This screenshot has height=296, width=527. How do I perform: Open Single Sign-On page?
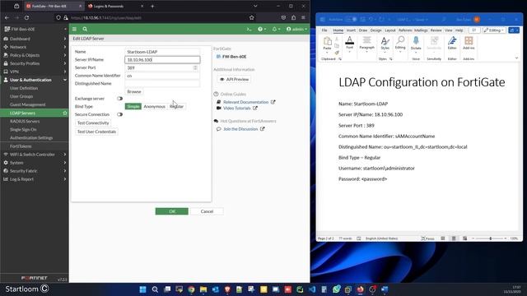pyautogui.click(x=23, y=130)
